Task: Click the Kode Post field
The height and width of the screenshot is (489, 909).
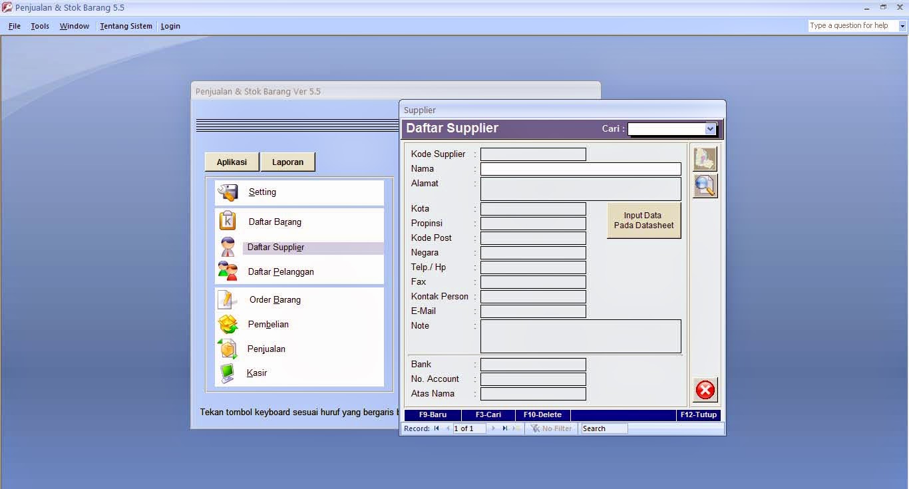Action: (533, 238)
